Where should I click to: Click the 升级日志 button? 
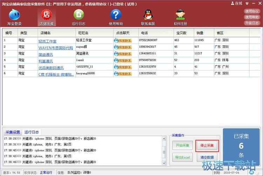[x=252, y=23]
